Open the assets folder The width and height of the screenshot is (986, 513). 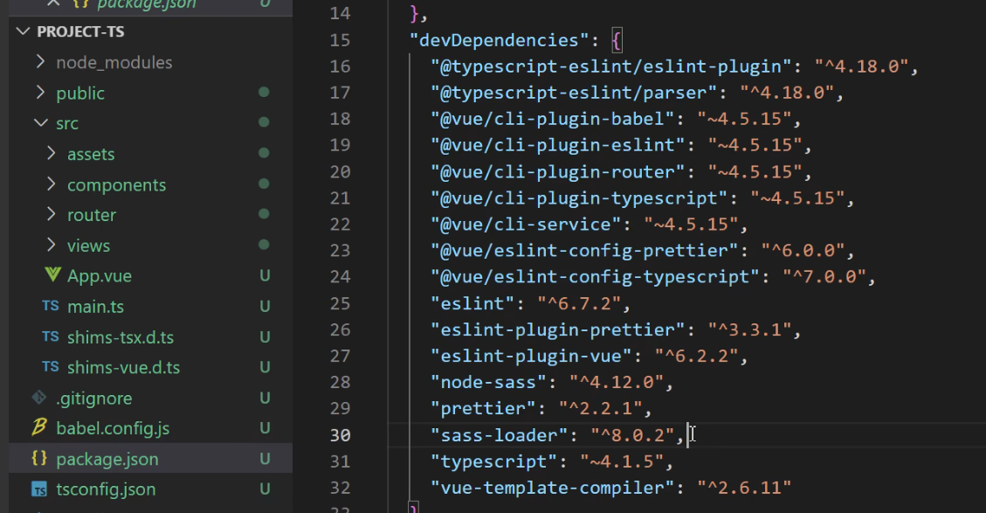click(91, 154)
